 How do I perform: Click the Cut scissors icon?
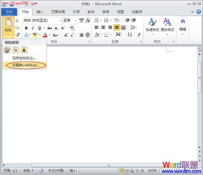17,20
